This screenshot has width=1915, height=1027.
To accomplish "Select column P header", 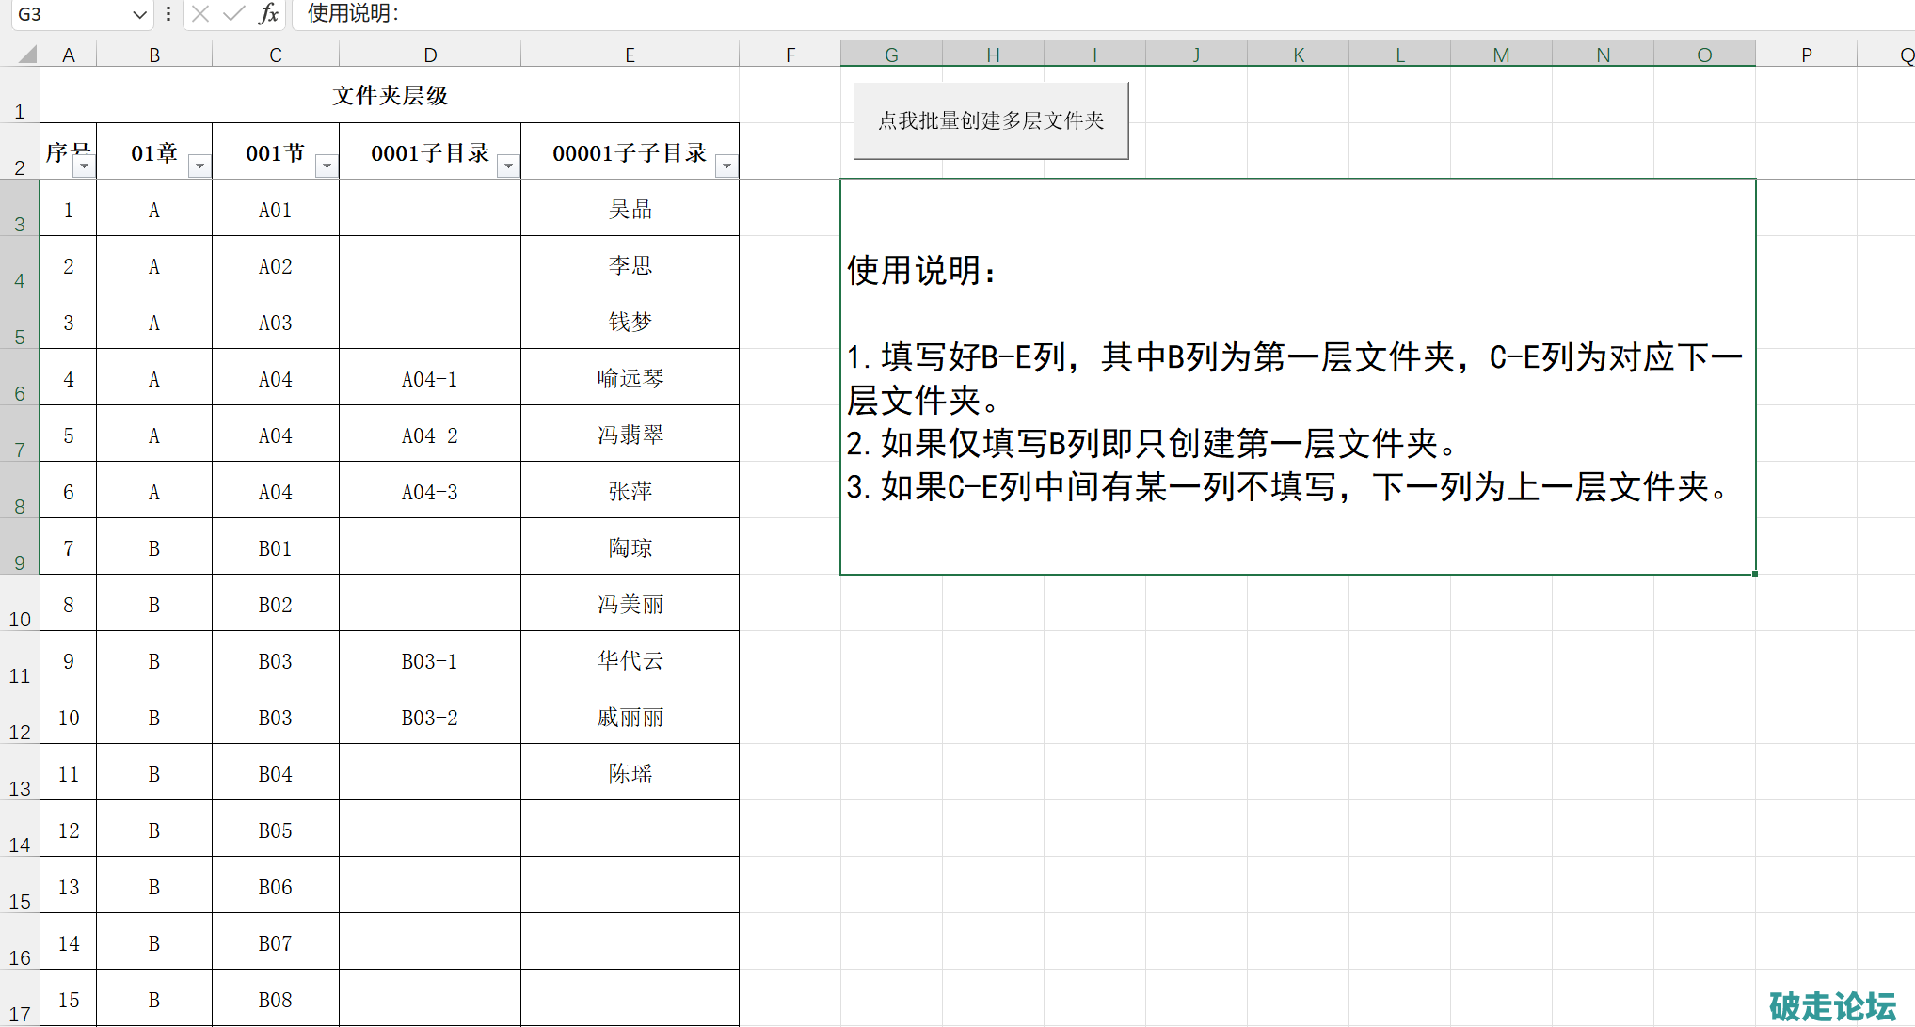I will pos(1806,55).
